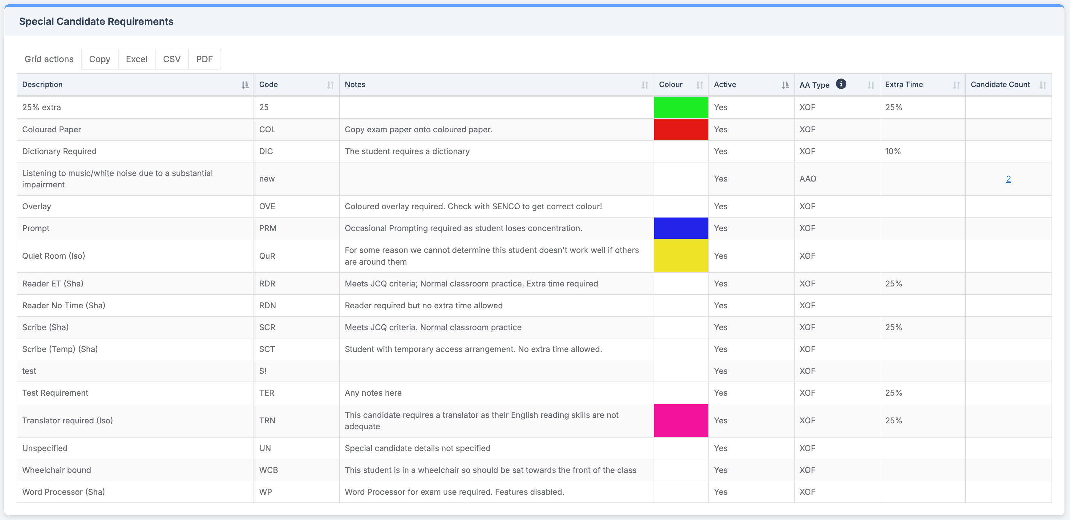Viewport: 1070px width, 520px height.
Task: Sort by Extra Time column icon
Action: [956, 85]
